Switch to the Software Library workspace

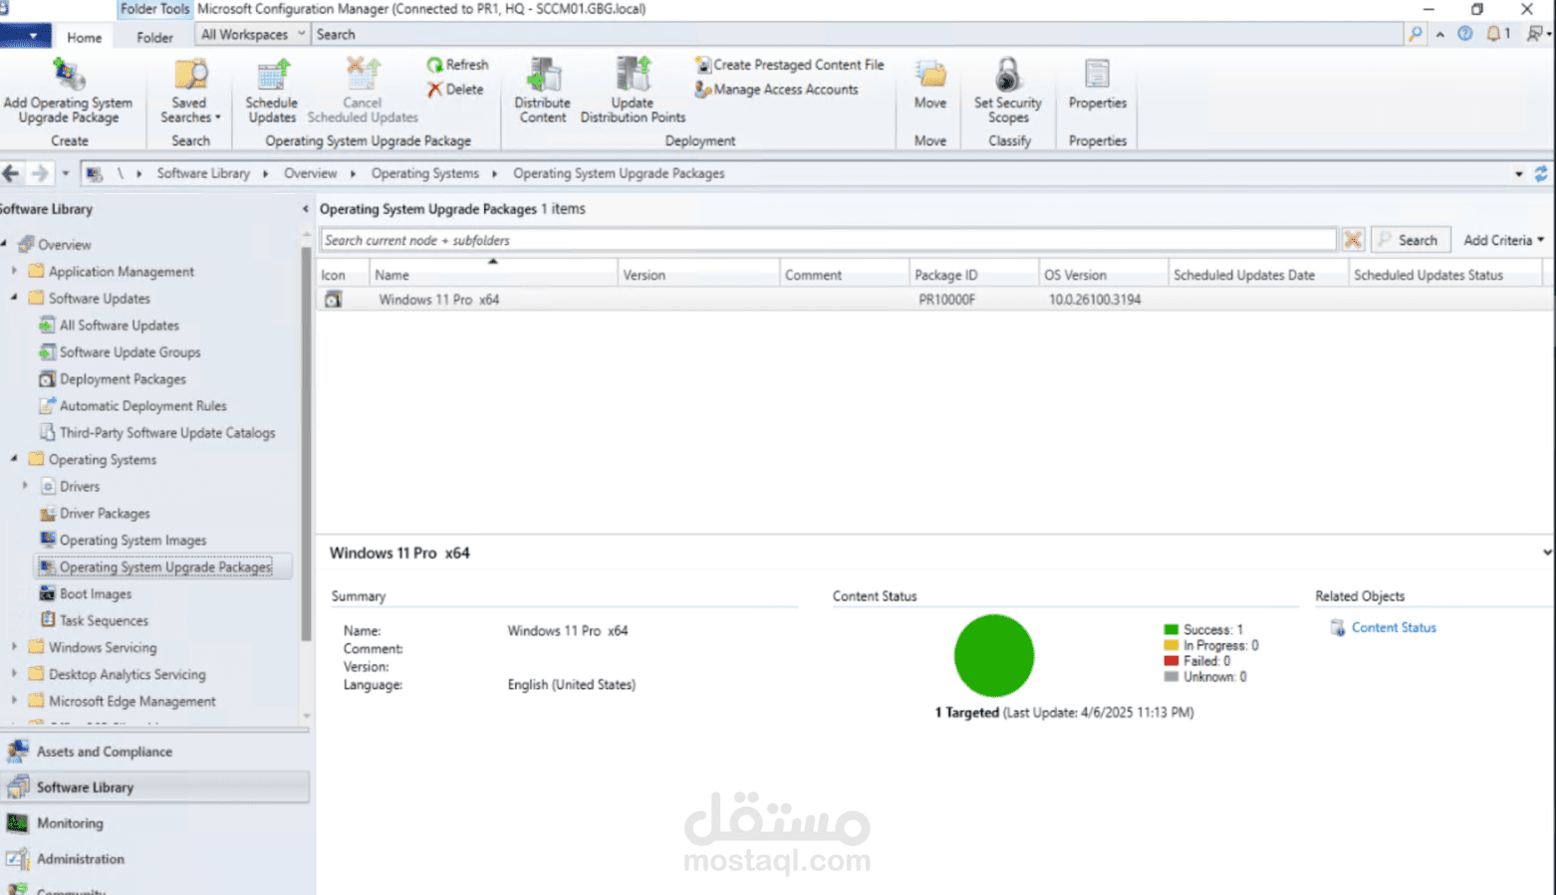pos(155,787)
